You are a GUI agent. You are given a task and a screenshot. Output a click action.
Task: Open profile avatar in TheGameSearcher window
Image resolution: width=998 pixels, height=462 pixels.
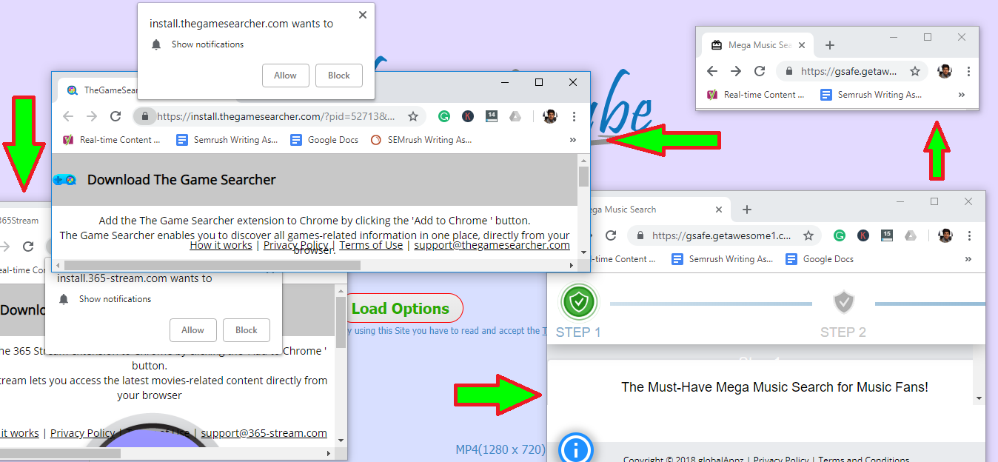(x=549, y=116)
